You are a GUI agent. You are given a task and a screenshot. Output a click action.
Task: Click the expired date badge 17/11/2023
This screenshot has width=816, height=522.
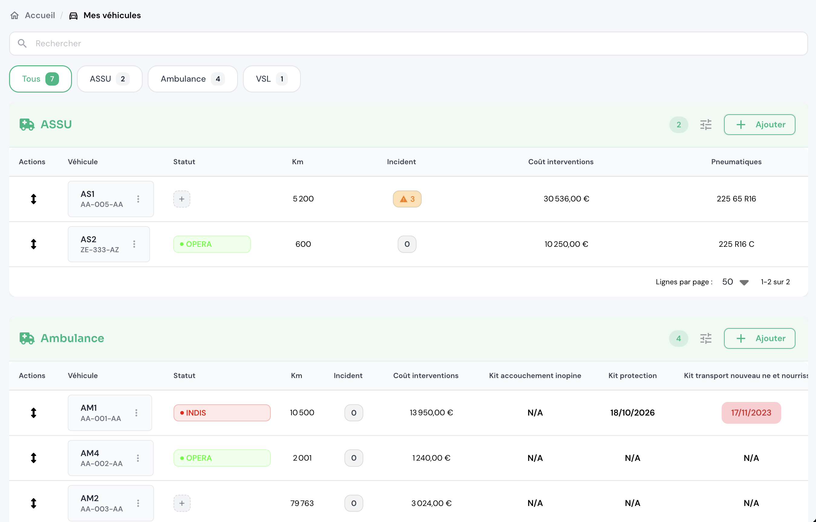click(x=751, y=413)
